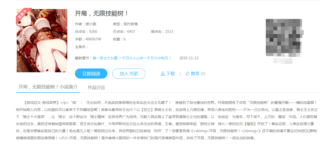The height and width of the screenshot is (144, 322).
Task: Switch to the 作品讨论 tab
Action: 96,87
